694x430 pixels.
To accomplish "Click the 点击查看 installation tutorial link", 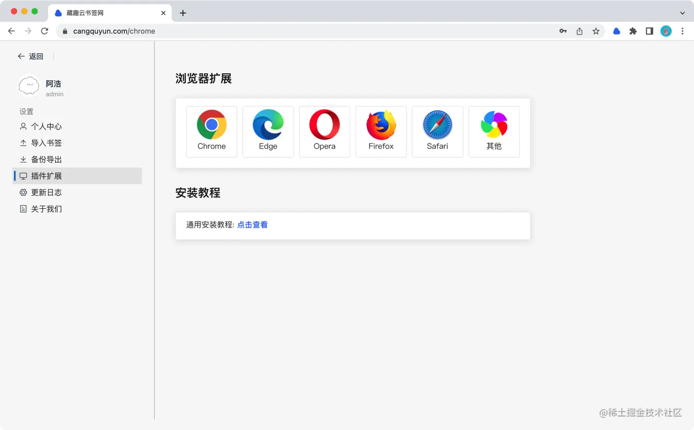I will 252,225.
